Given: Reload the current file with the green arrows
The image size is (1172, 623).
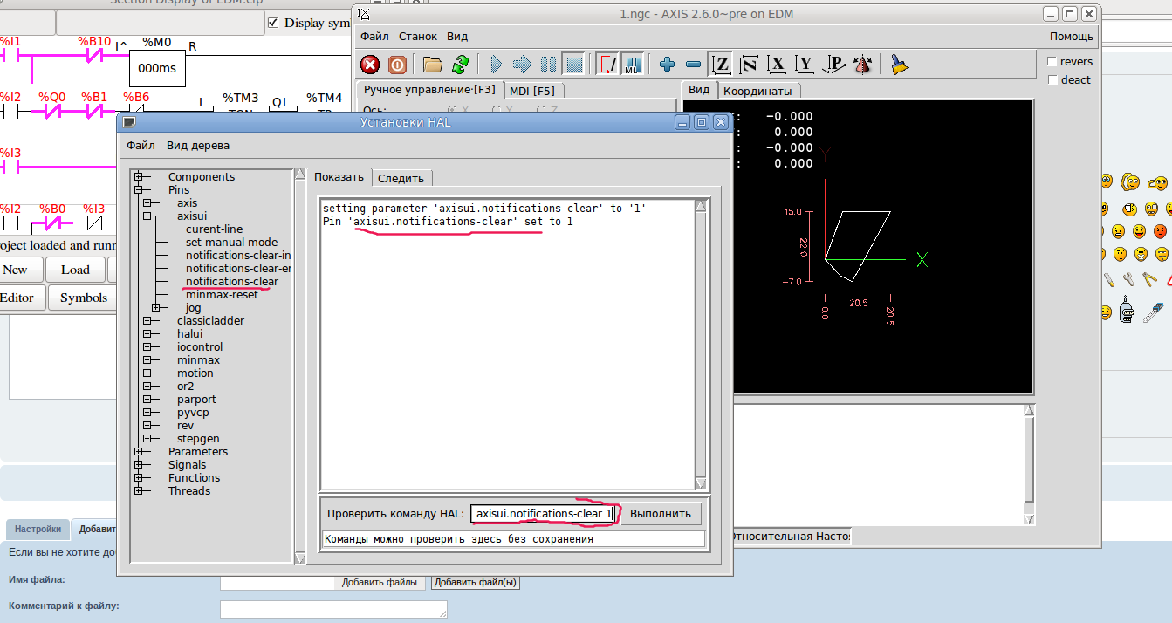Looking at the screenshot, I should point(460,65).
